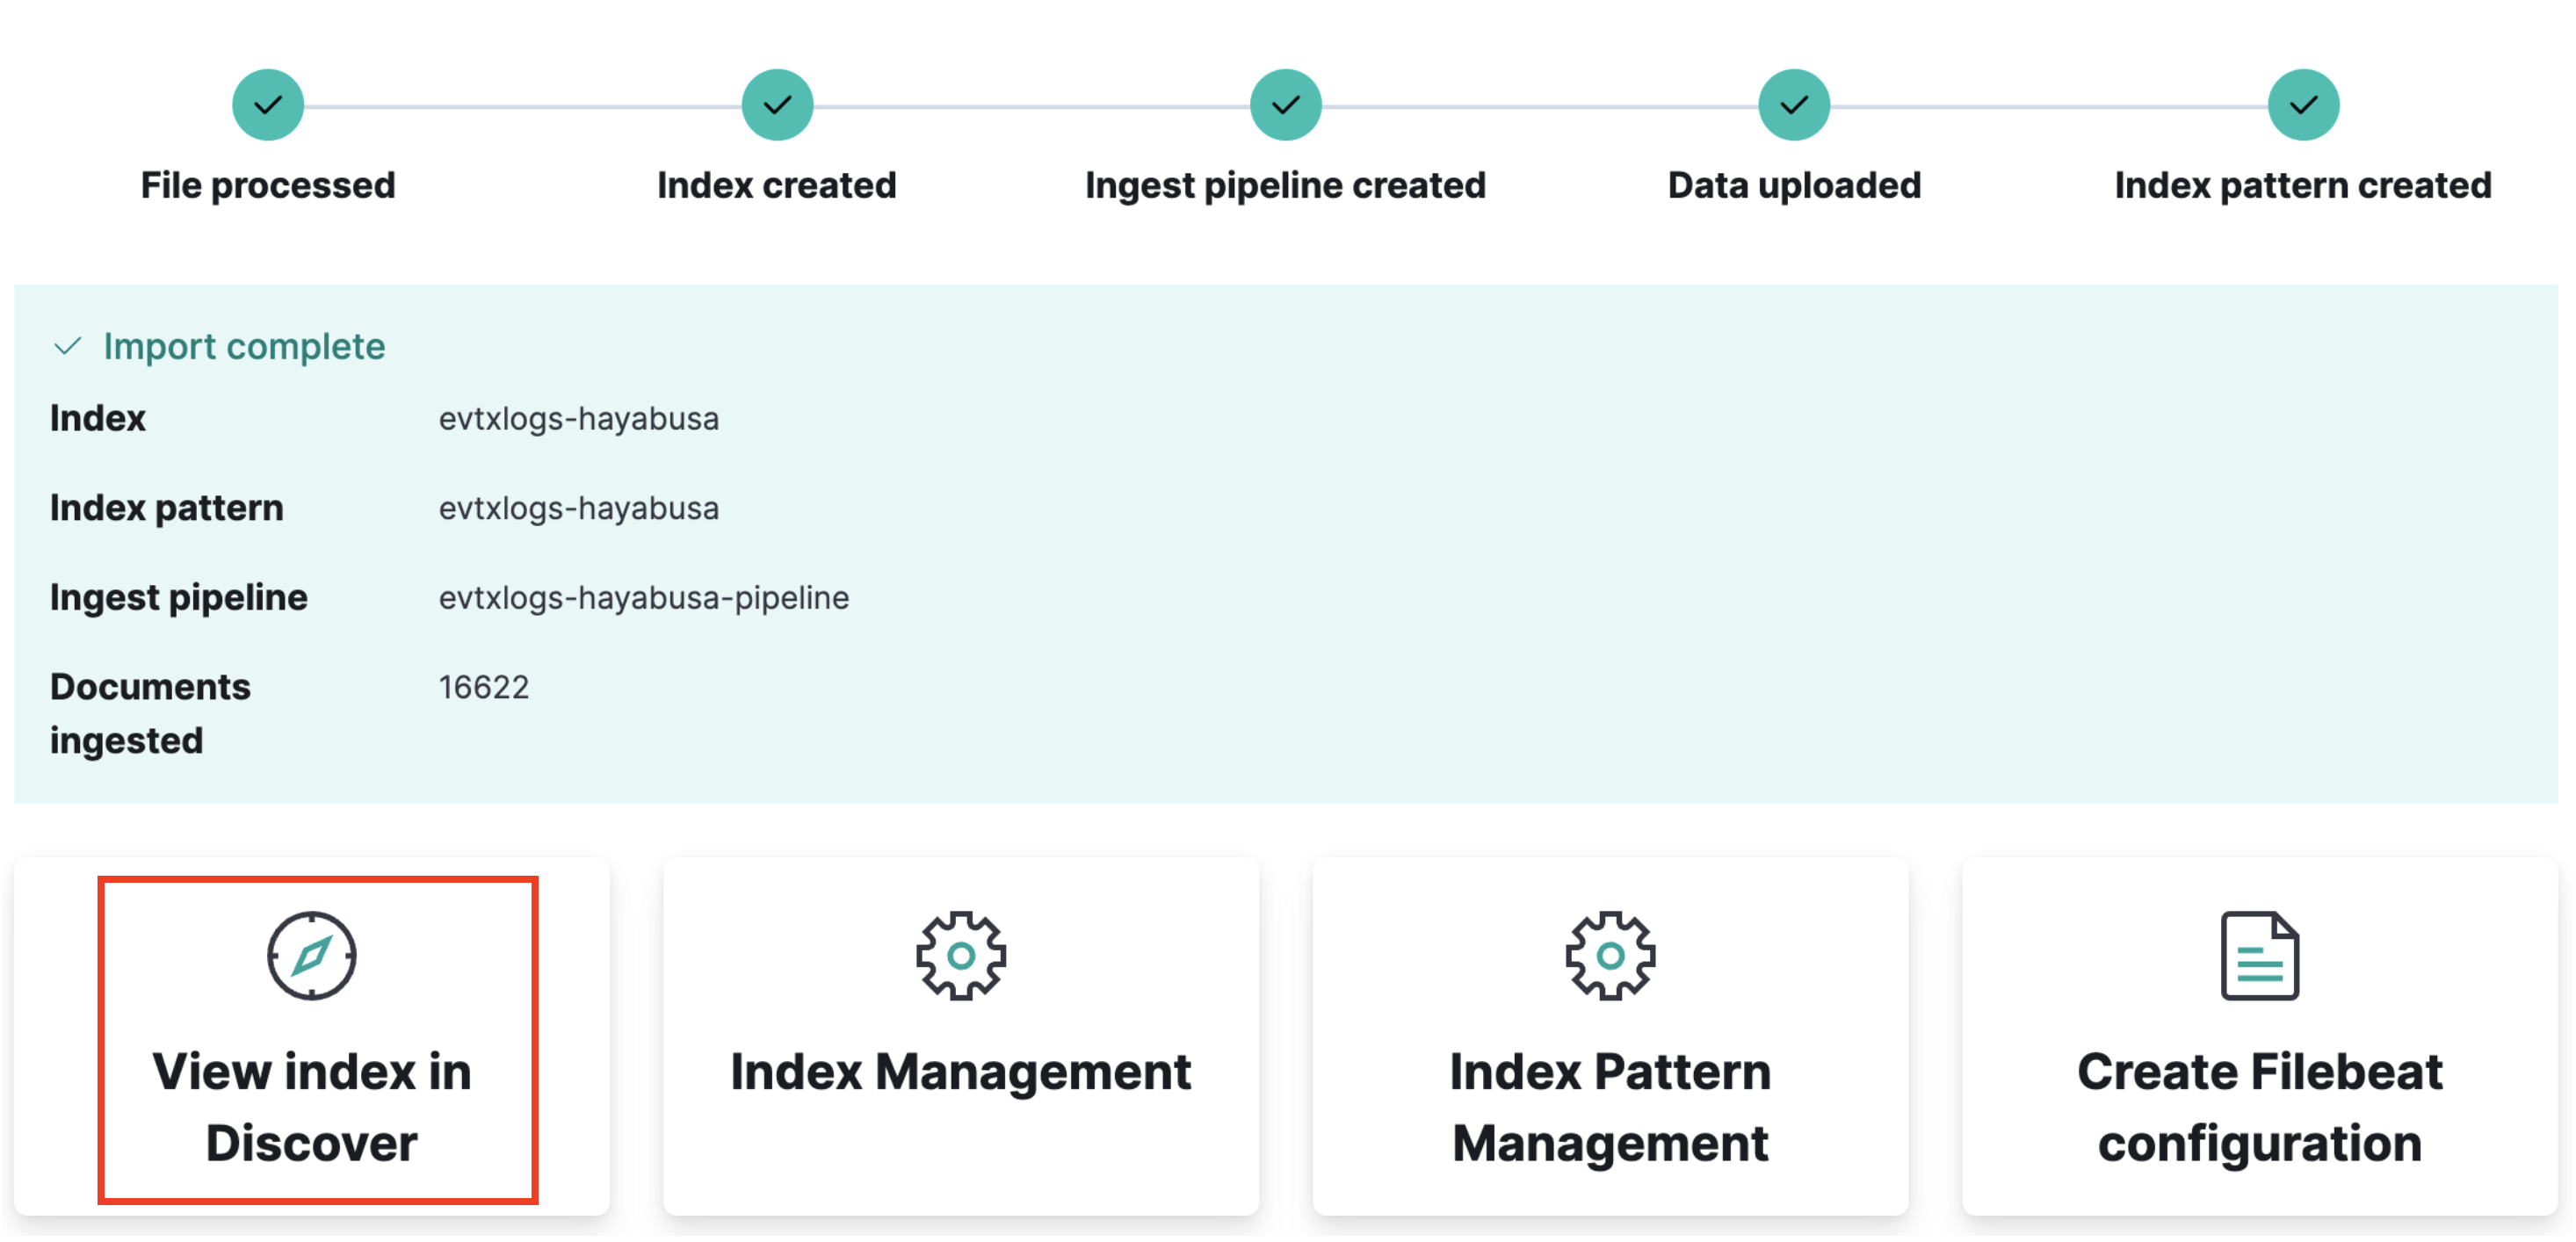Click the File processed checkmark circle
The image size is (2576, 1242).
pos(268,105)
